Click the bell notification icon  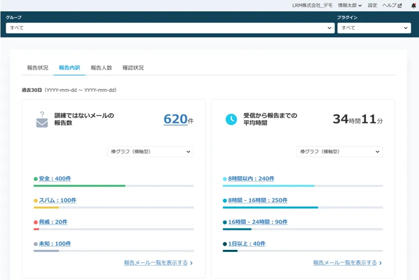[413, 6]
